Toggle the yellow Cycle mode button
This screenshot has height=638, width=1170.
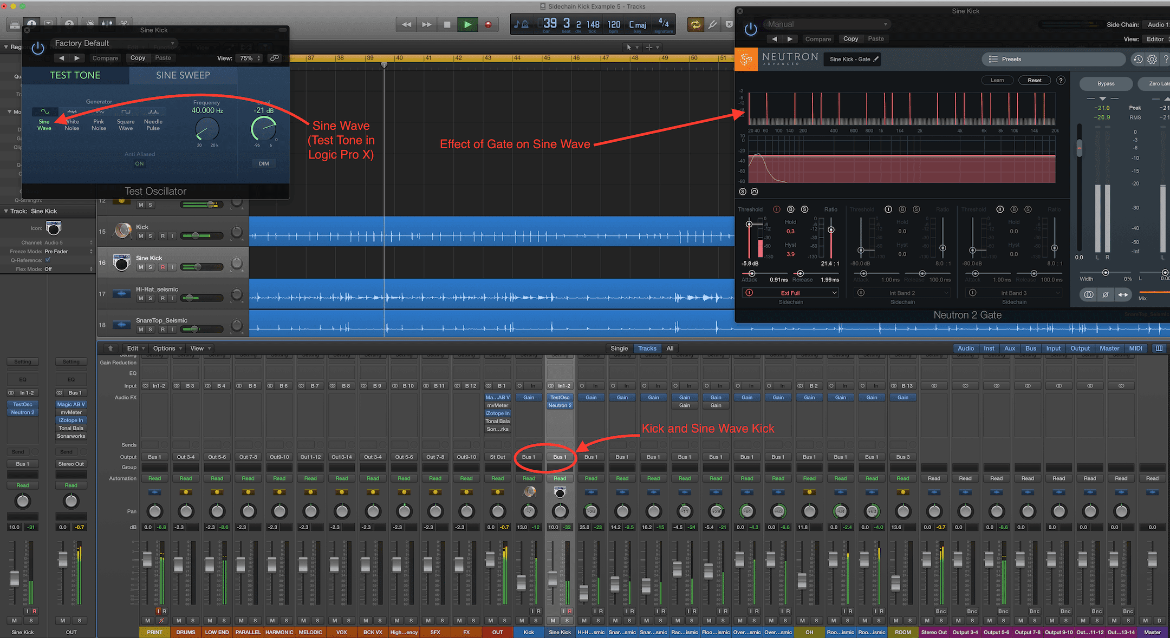[x=695, y=24]
